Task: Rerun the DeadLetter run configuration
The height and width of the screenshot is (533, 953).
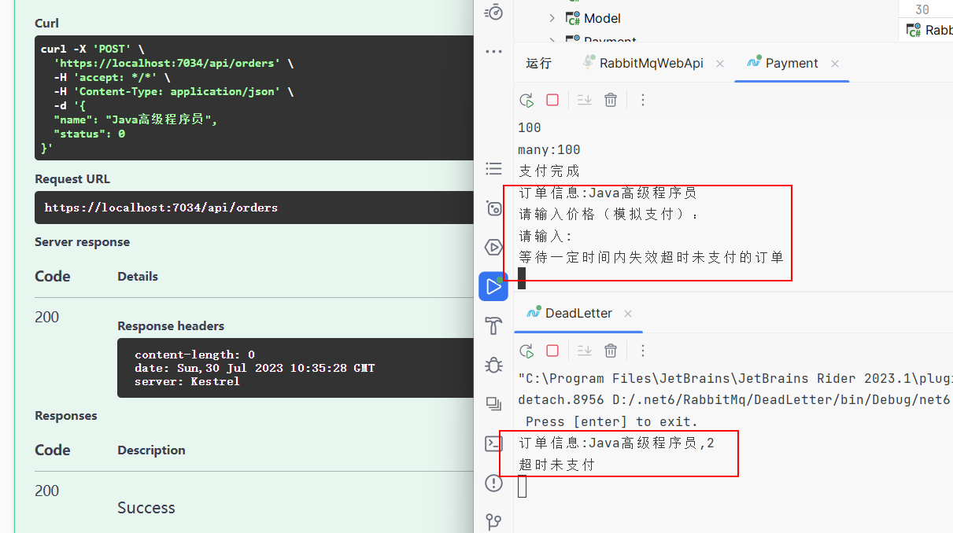Action: [526, 351]
